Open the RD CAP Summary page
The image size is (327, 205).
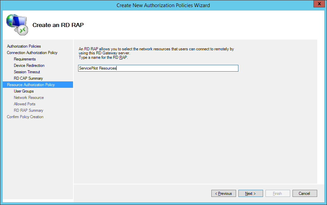28,78
